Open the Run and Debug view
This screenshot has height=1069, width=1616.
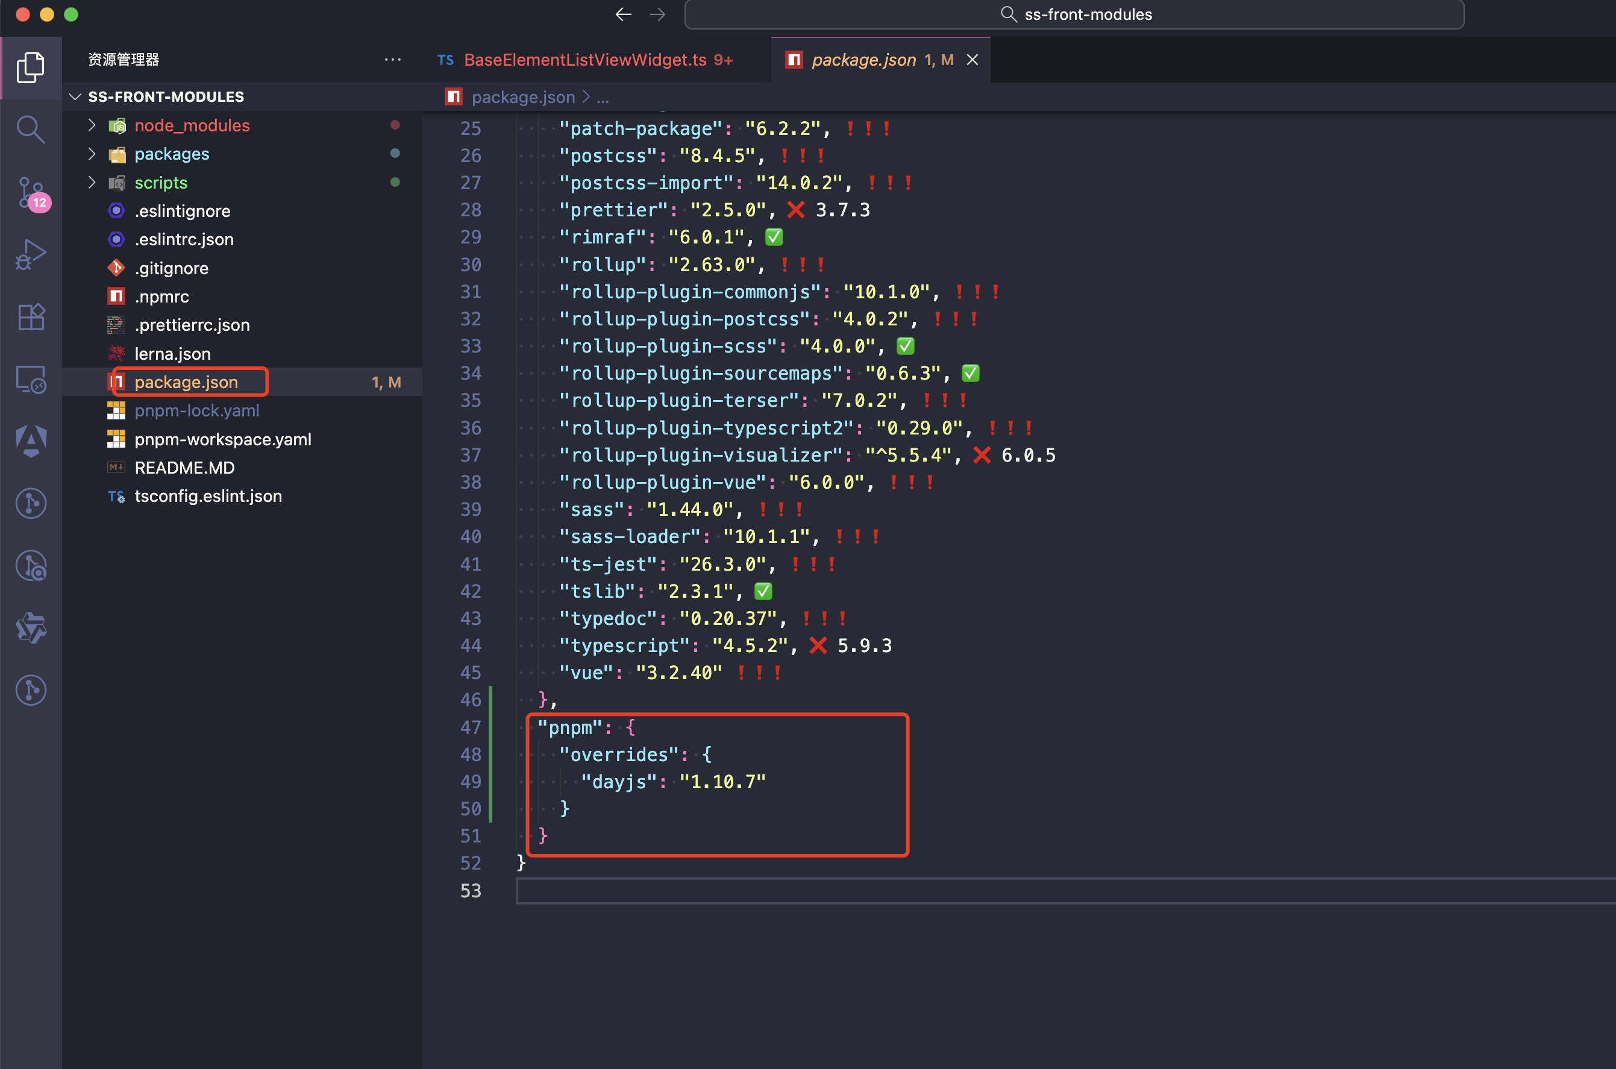(x=31, y=254)
